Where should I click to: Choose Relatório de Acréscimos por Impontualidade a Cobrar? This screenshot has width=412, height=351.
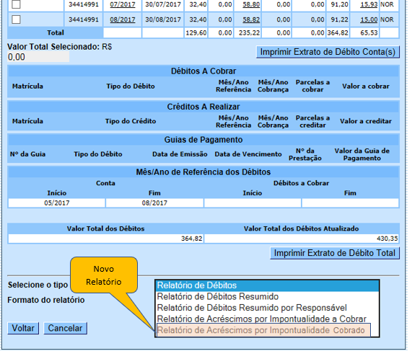click(267, 319)
